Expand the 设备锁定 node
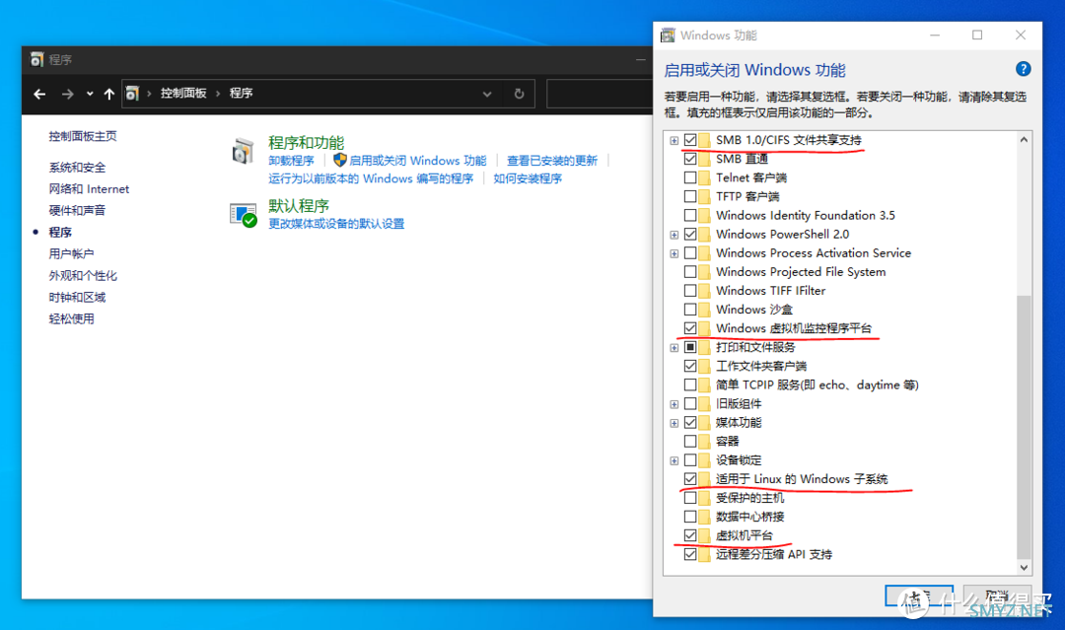The image size is (1065, 630). (x=674, y=460)
